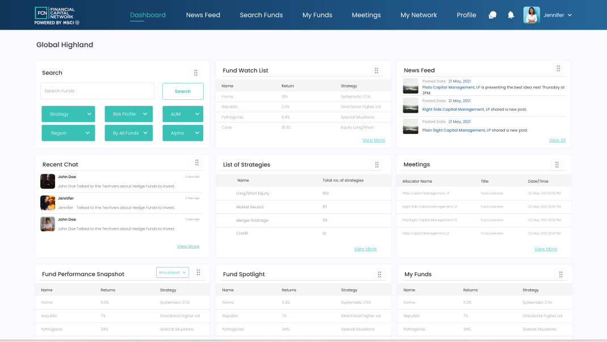Image resolution: width=607 pixels, height=342 pixels.
Task: Click the Search Funds input field
Action: pyautogui.click(x=97, y=91)
